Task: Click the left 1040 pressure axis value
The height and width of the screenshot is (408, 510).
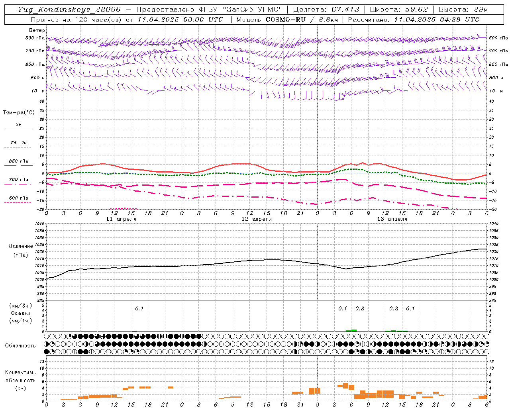Action: pyautogui.click(x=39, y=224)
